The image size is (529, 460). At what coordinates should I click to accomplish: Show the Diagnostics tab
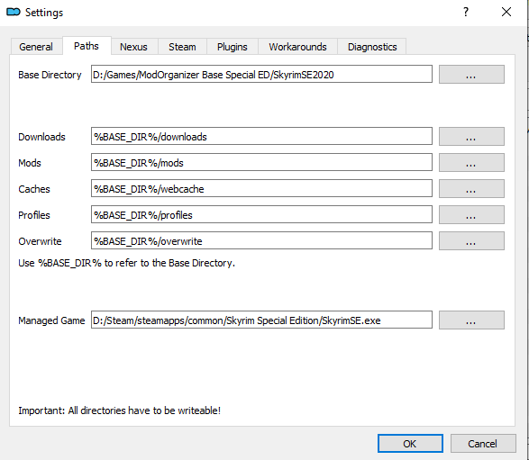coord(372,47)
